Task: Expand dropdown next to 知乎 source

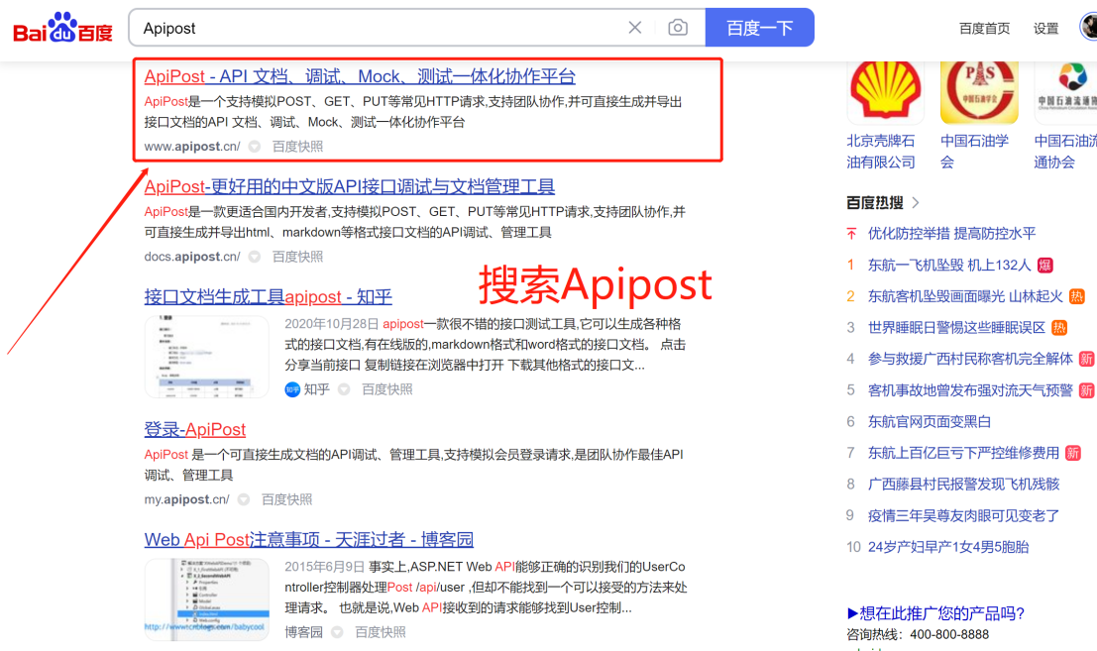Action: click(x=344, y=389)
